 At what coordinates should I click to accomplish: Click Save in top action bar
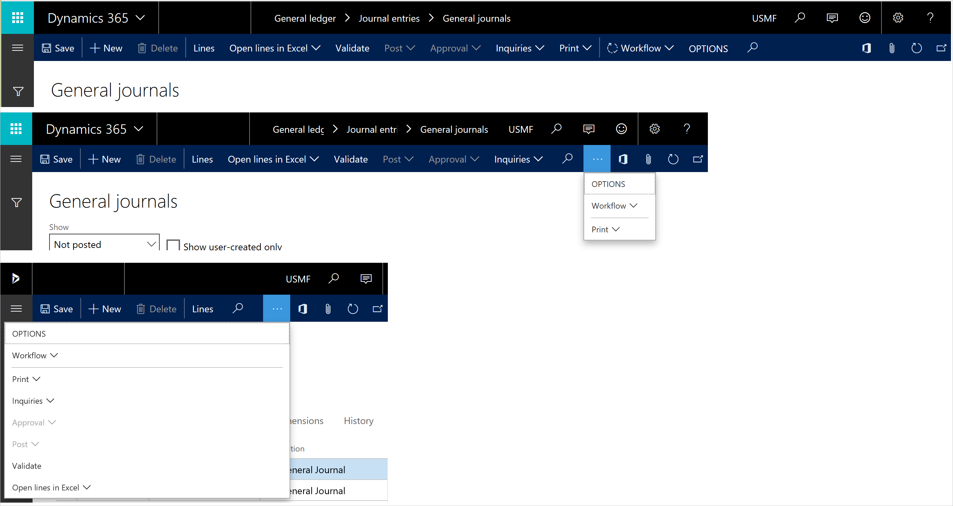[58, 48]
